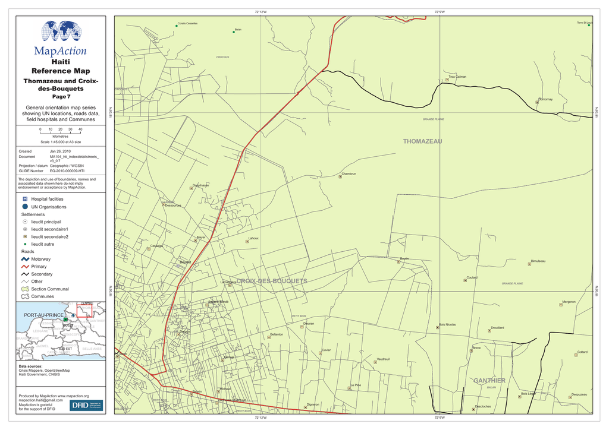Select the lieudit autre green dot
The width and height of the screenshot is (609, 430).
(25, 244)
